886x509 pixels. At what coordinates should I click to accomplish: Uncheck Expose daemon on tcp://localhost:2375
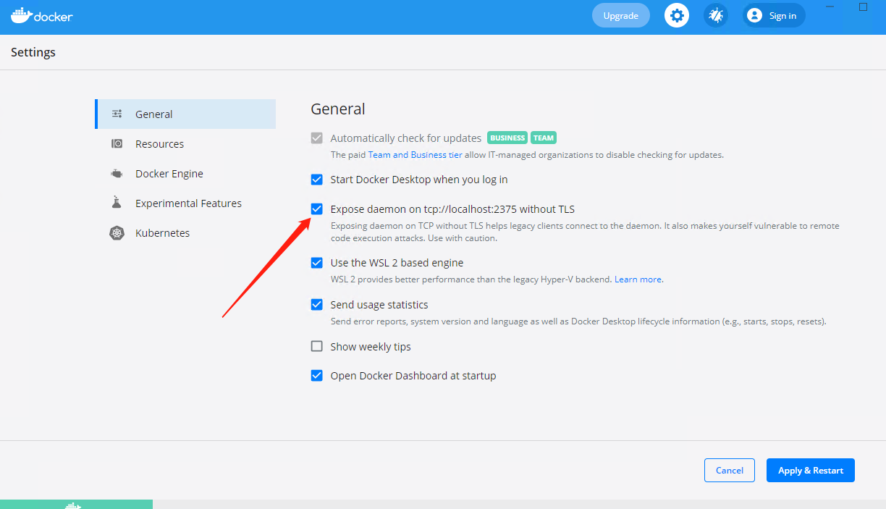(316, 209)
